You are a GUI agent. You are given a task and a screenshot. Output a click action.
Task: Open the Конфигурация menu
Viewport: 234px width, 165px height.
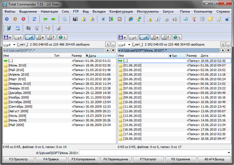[121, 11]
